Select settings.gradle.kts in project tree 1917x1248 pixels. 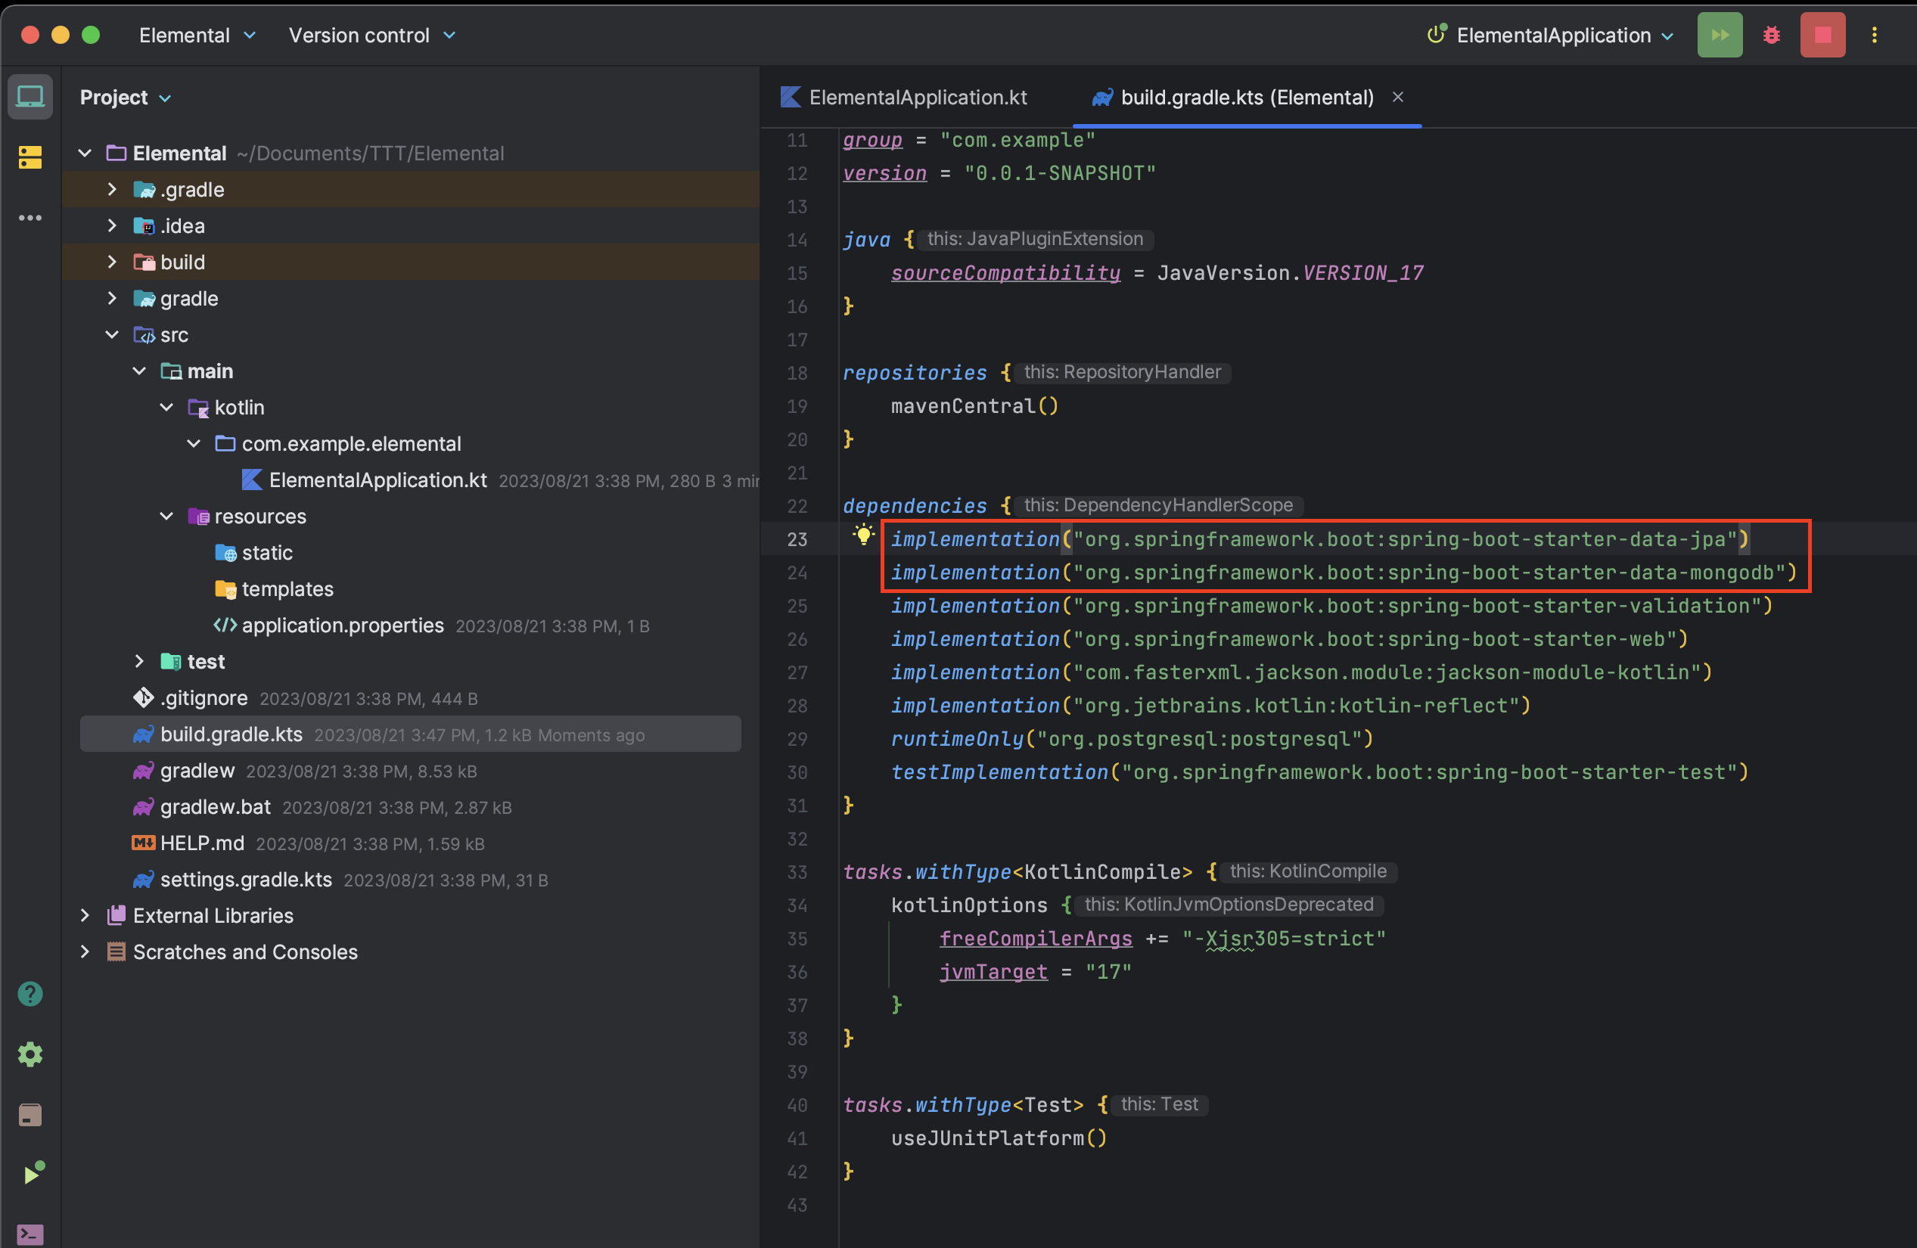pyautogui.click(x=246, y=879)
